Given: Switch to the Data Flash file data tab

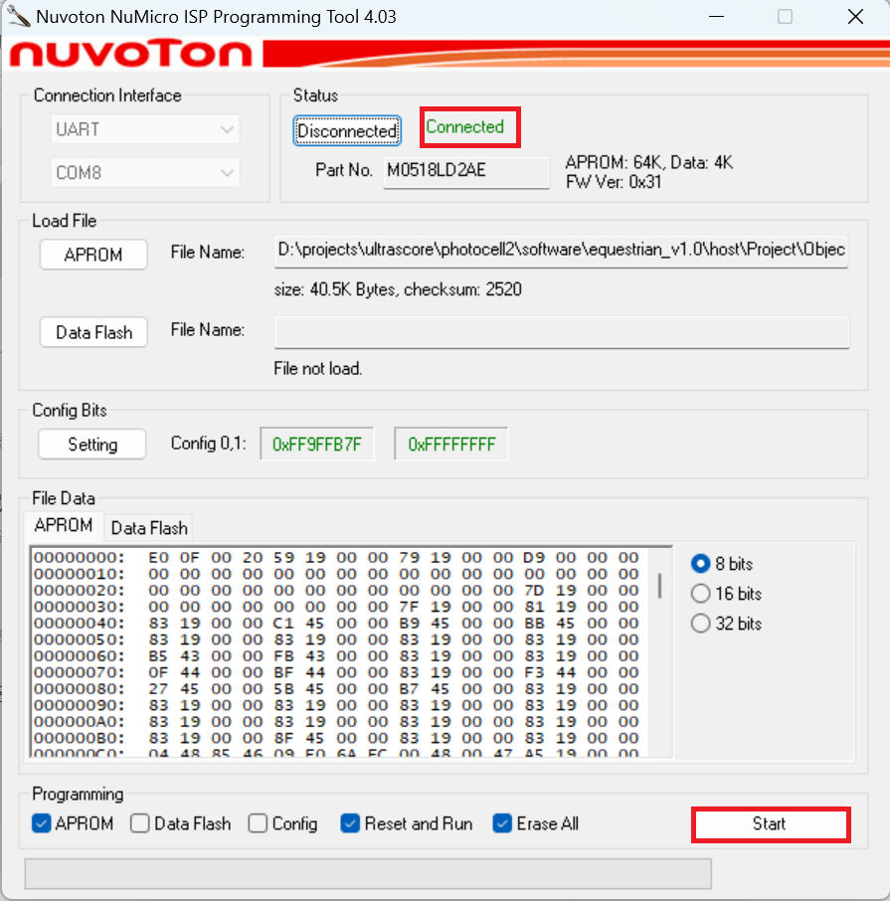Looking at the screenshot, I should tap(148, 528).
